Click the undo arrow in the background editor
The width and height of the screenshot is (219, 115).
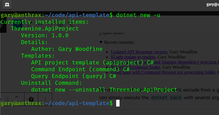pyautogui.click(x=40, y=25)
